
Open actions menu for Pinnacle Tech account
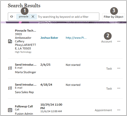(x=119, y=41)
